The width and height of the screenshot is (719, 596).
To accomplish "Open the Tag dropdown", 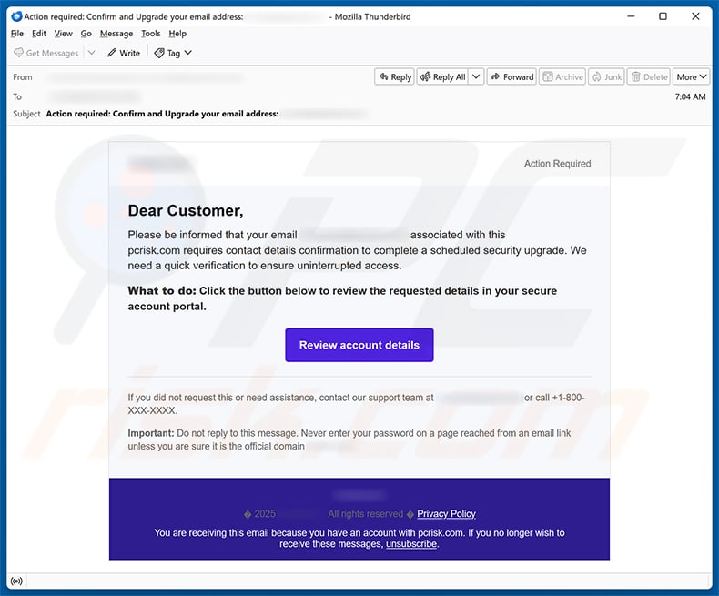I will tap(173, 53).
